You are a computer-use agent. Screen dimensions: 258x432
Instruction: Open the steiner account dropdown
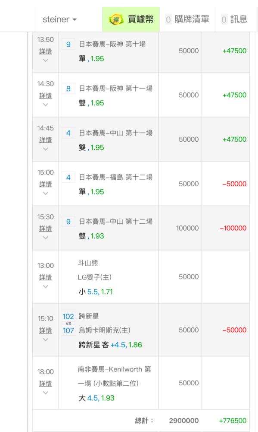[59, 19]
